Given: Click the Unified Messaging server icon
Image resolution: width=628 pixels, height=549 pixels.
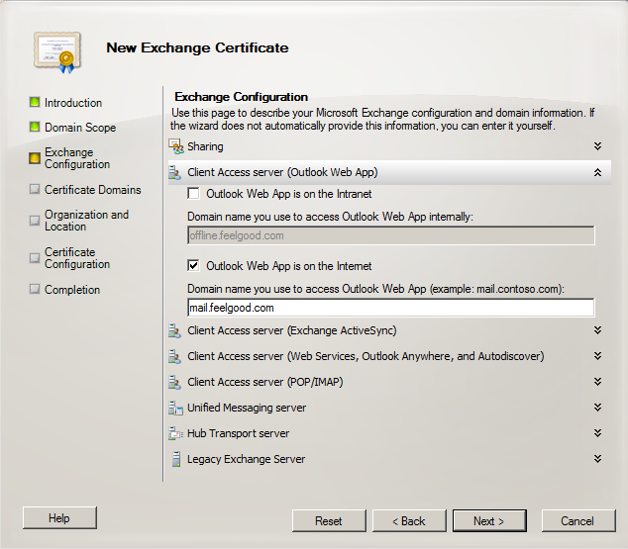Looking at the screenshot, I should tap(175, 408).
